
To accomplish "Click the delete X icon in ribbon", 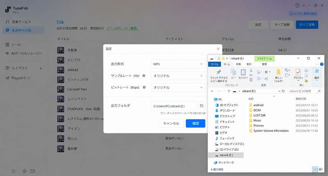I will click(266, 72).
